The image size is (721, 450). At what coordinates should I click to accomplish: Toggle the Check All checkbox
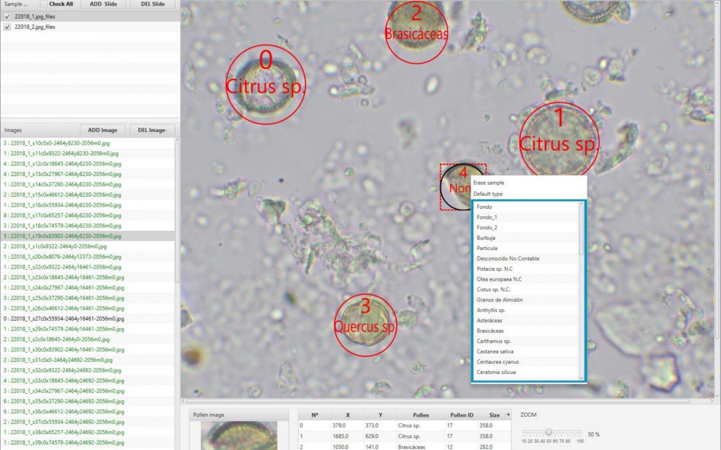click(43, 4)
